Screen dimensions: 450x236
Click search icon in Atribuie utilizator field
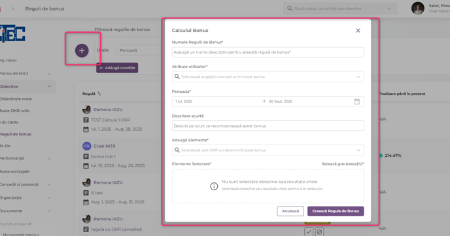coord(177,76)
